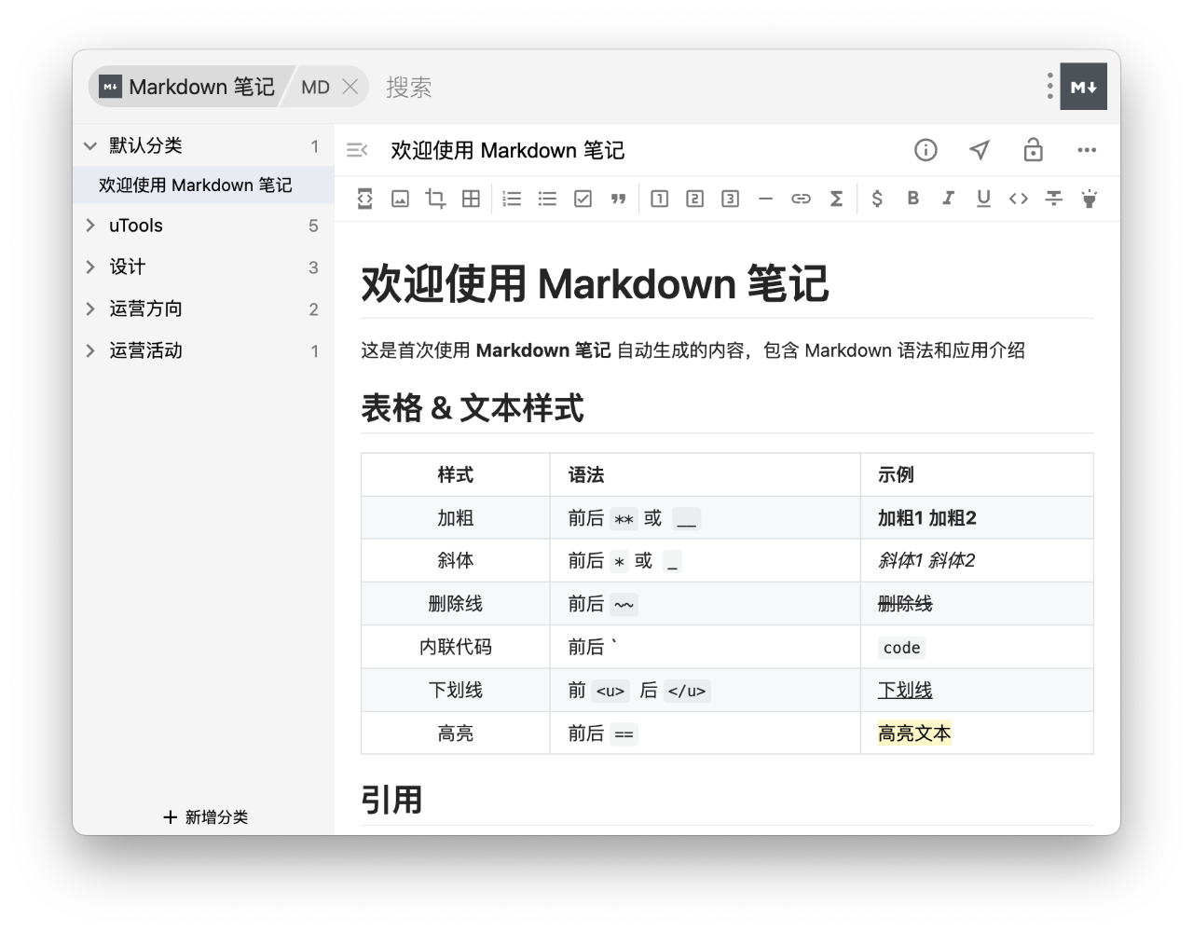This screenshot has width=1193, height=932.
Task: Open note info with the circled i icon
Action: [926, 150]
